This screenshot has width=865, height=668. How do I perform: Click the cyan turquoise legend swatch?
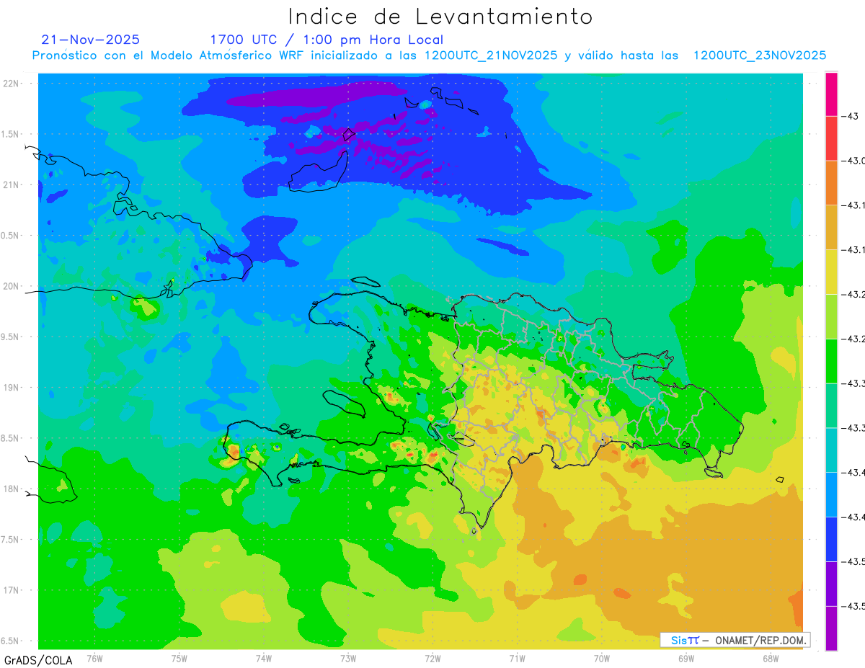[831, 450]
